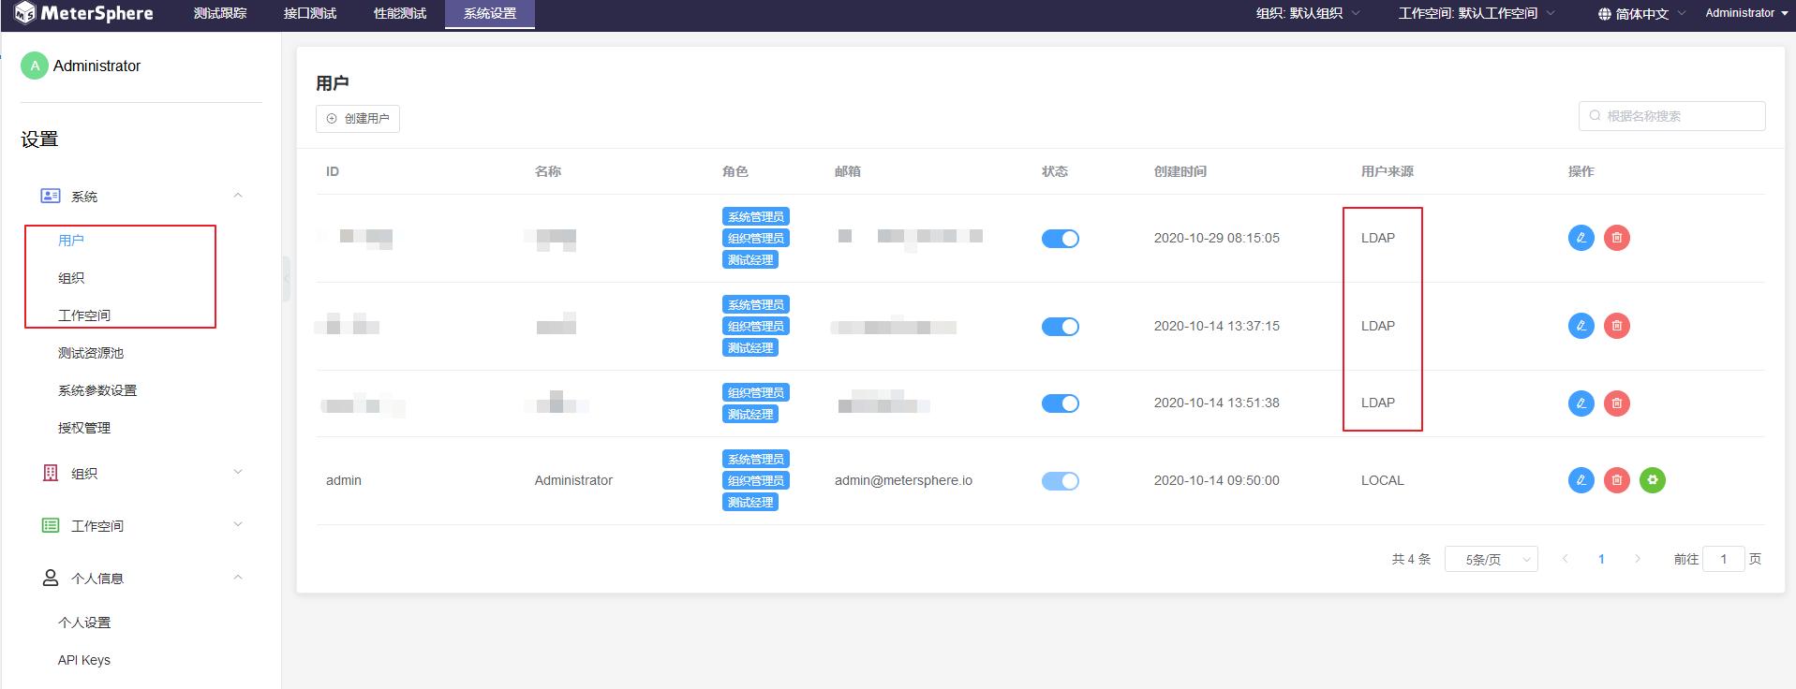Click the Administrator avatar icon in sidebar
This screenshot has width=1796, height=689.
point(35,66)
